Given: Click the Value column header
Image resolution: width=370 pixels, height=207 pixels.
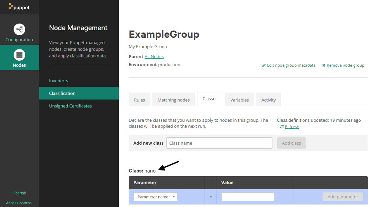Looking at the screenshot, I should click(x=227, y=182).
